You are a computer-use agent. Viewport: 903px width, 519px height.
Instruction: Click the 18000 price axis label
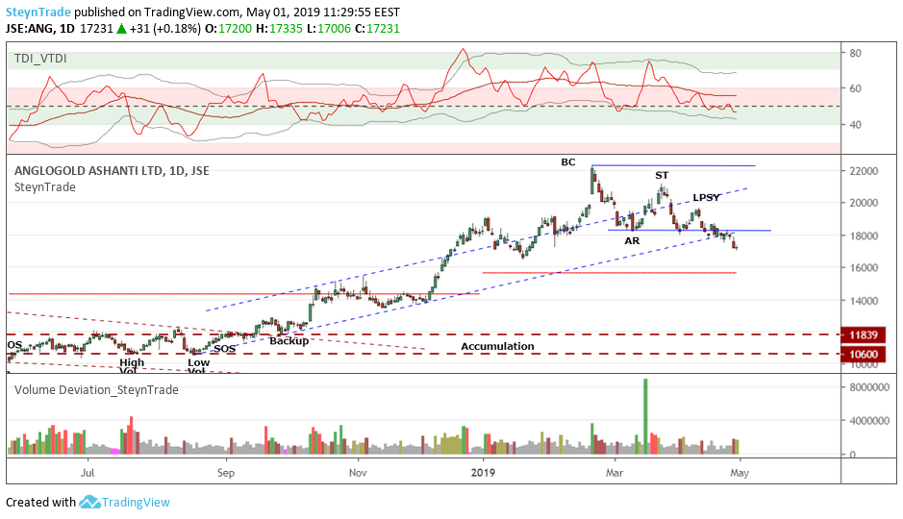click(x=864, y=235)
